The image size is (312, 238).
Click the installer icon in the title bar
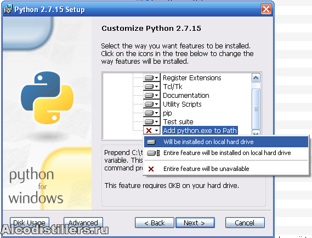tap(8, 9)
